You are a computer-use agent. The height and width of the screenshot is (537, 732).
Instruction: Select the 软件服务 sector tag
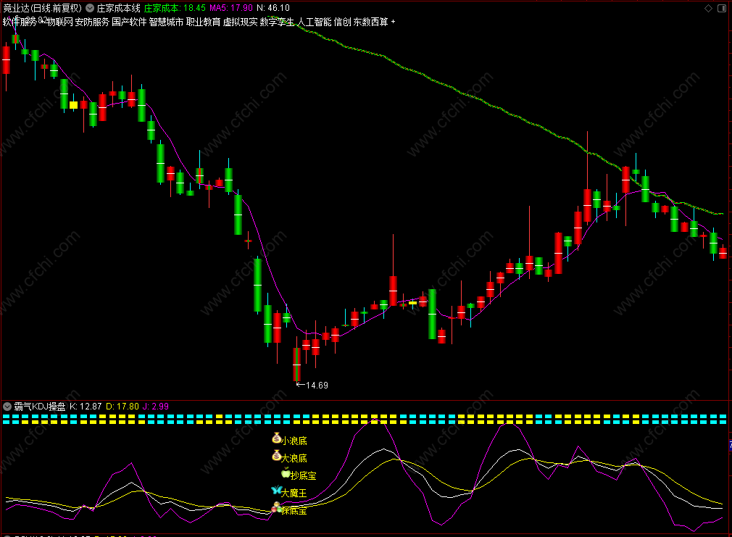(20, 22)
